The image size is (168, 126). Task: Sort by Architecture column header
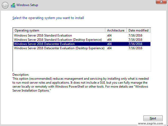point(116,30)
